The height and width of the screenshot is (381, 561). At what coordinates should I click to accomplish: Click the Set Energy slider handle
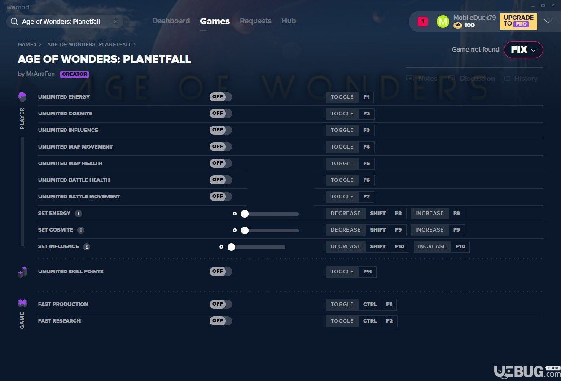[245, 214]
